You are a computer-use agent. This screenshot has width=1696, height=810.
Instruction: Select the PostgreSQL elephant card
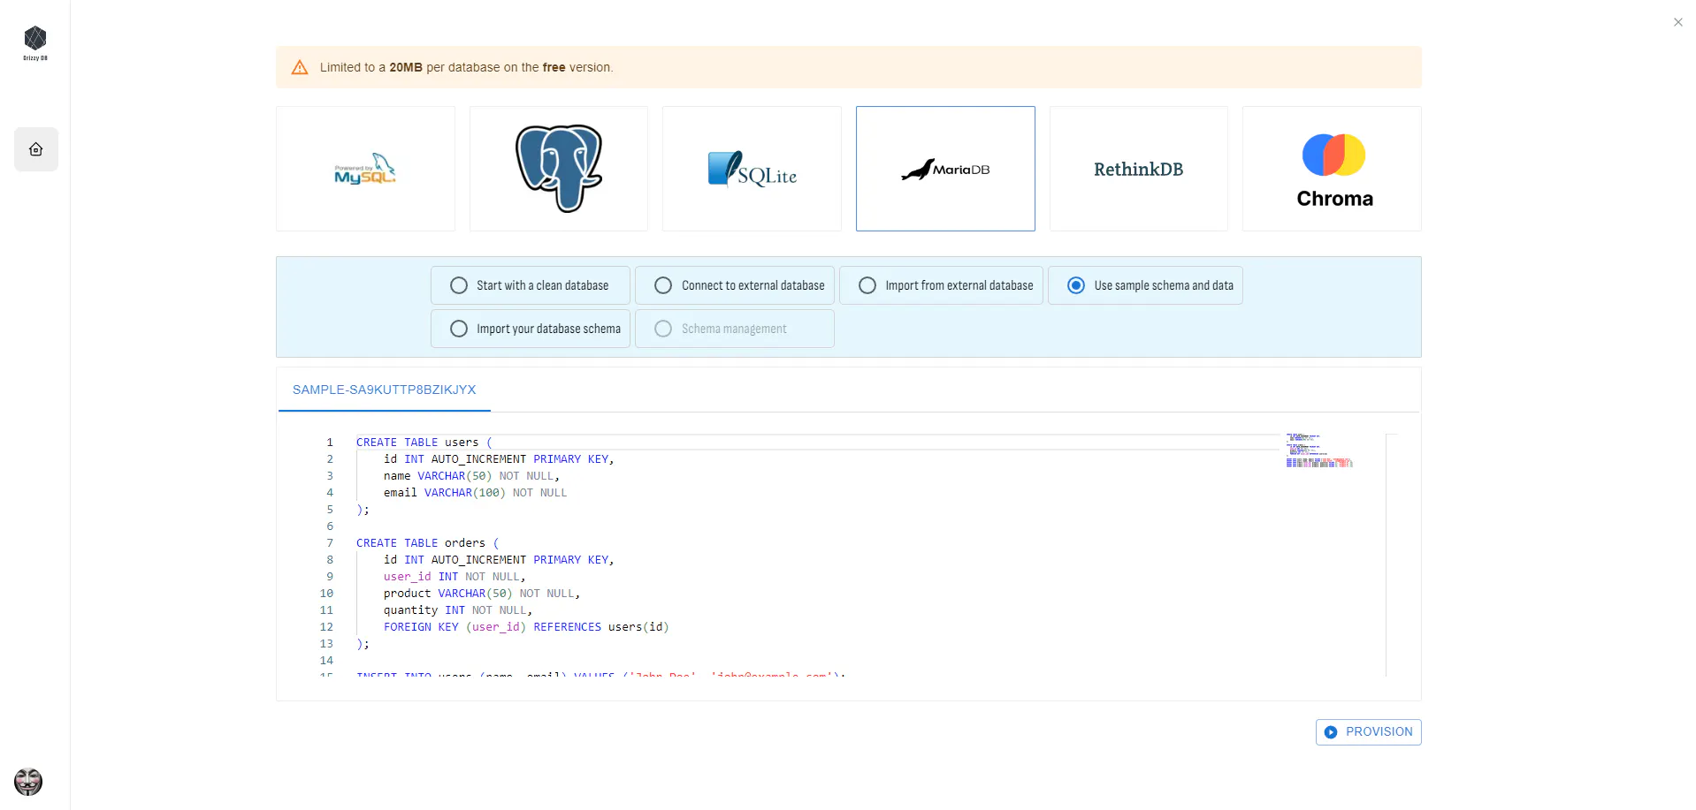point(559,169)
